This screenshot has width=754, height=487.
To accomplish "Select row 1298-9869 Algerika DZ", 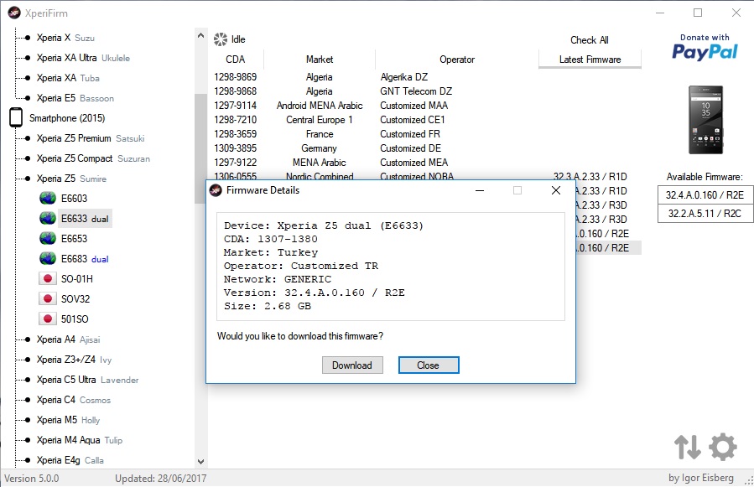I will point(427,77).
